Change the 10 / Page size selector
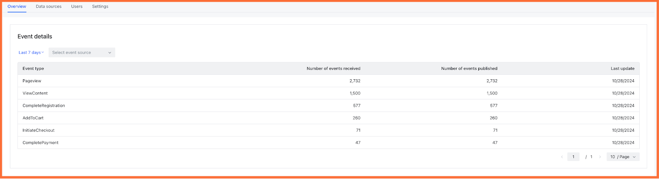Viewport: 659px width, 179px height. click(623, 157)
